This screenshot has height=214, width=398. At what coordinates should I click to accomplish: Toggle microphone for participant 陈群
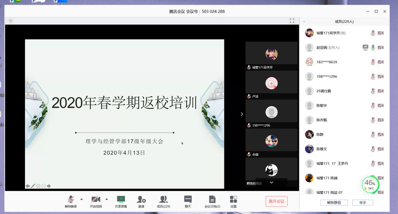pyautogui.click(x=373, y=134)
